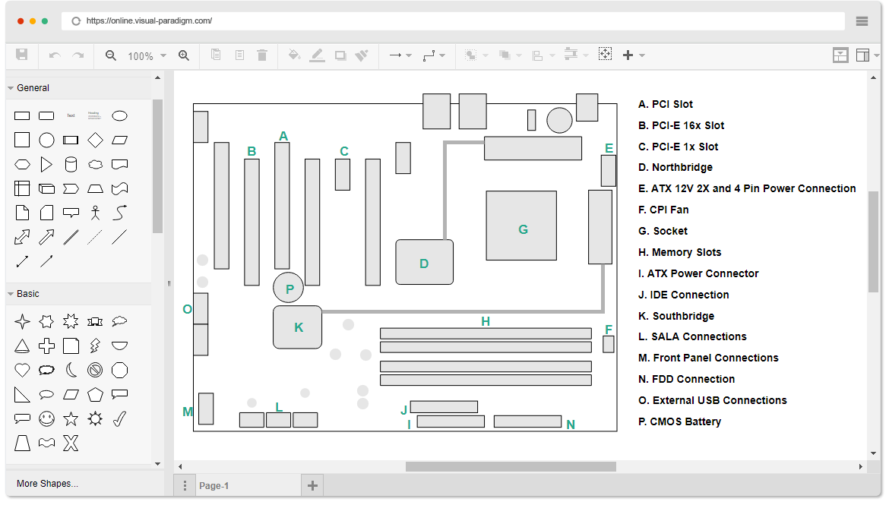Click the zoom in magnifier icon

(x=183, y=55)
